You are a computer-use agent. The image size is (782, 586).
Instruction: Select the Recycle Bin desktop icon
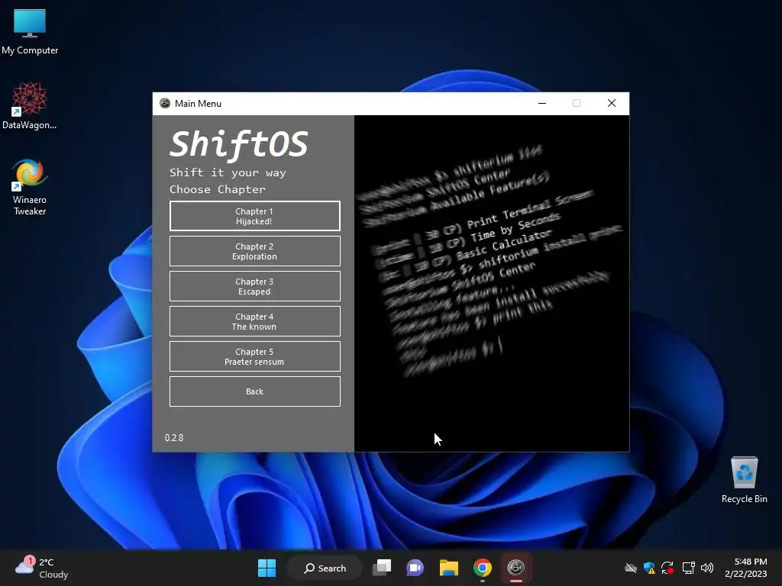(744, 480)
